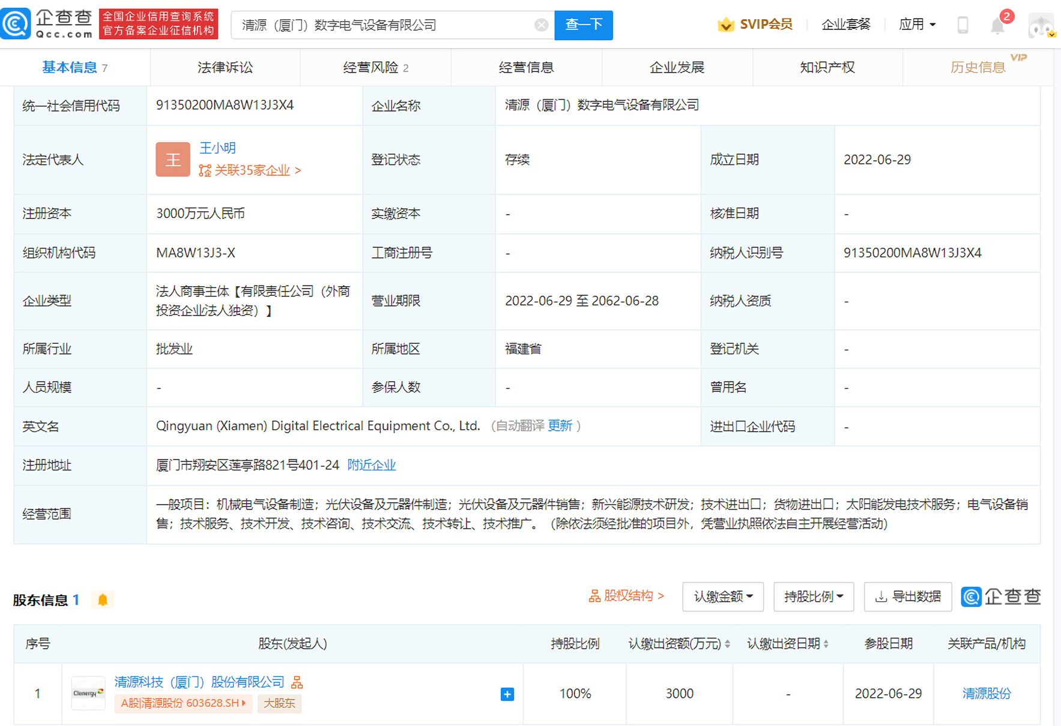Clear the search box via the X icon
The width and height of the screenshot is (1061, 726).
[541, 25]
